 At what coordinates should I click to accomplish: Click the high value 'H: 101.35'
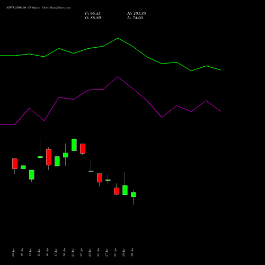pos(137,14)
